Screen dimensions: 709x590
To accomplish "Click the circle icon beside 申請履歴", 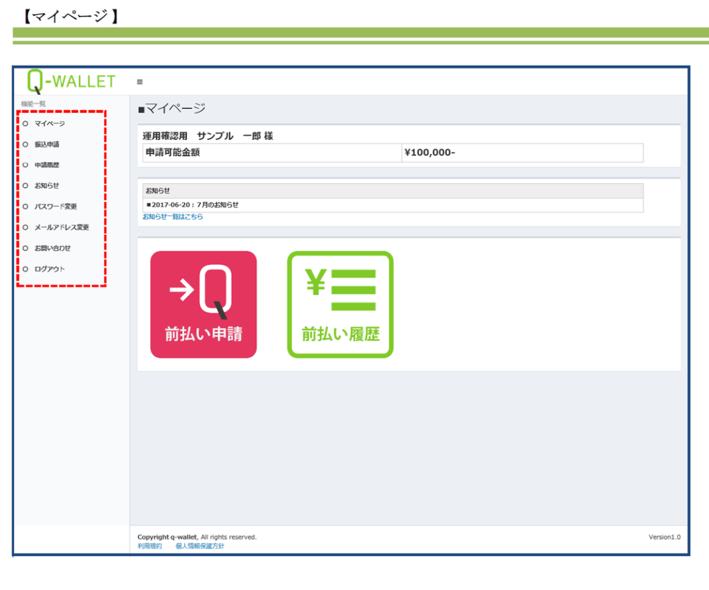I will 26,165.
